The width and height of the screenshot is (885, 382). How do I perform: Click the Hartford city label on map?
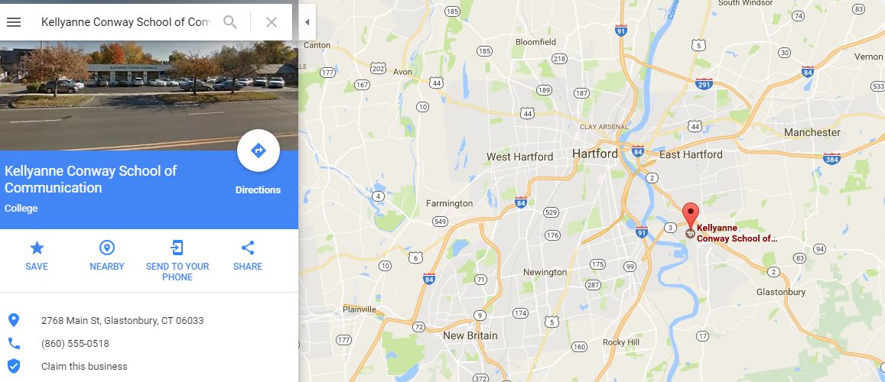pyautogui.click(x=595, y=154)
